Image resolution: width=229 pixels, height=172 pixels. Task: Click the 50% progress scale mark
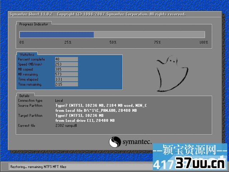[x=113, y=42]
